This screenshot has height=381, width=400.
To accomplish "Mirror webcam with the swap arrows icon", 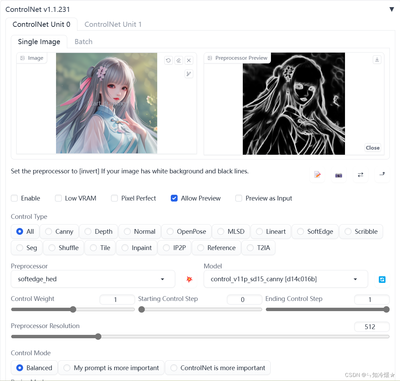I will [x=361, y=175].
